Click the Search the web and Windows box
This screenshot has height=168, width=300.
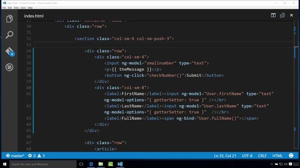43,164
